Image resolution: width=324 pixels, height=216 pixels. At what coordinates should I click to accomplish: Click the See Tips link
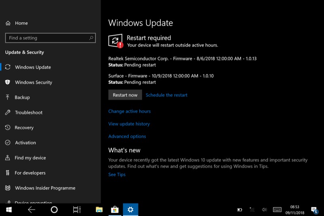pos(117,174)
